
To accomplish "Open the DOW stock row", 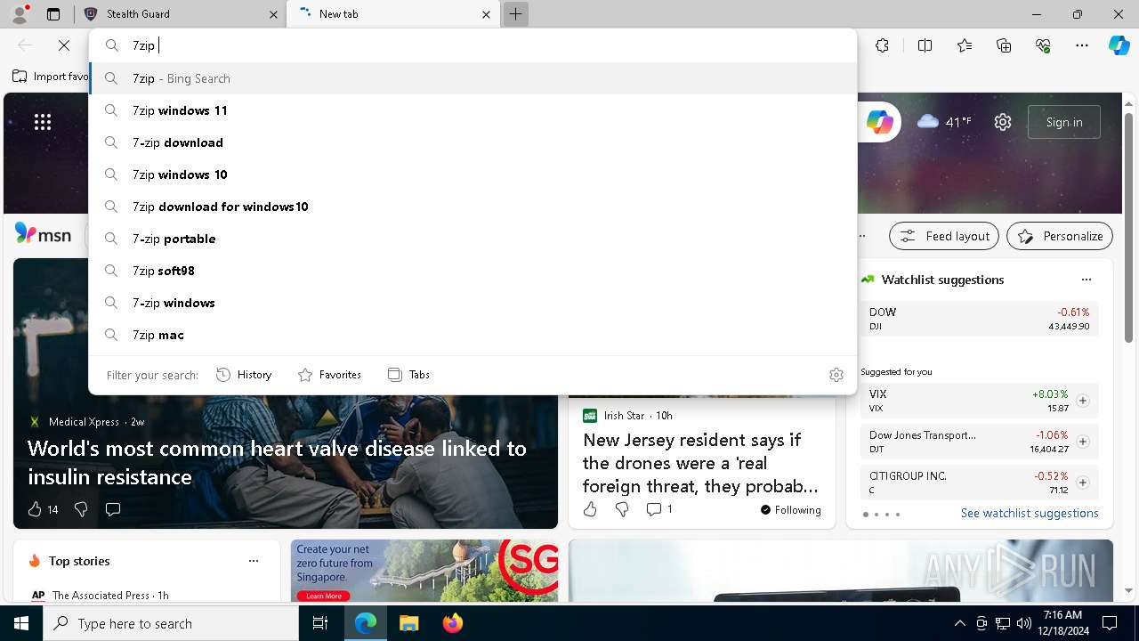I will click(x=979, y=319).
